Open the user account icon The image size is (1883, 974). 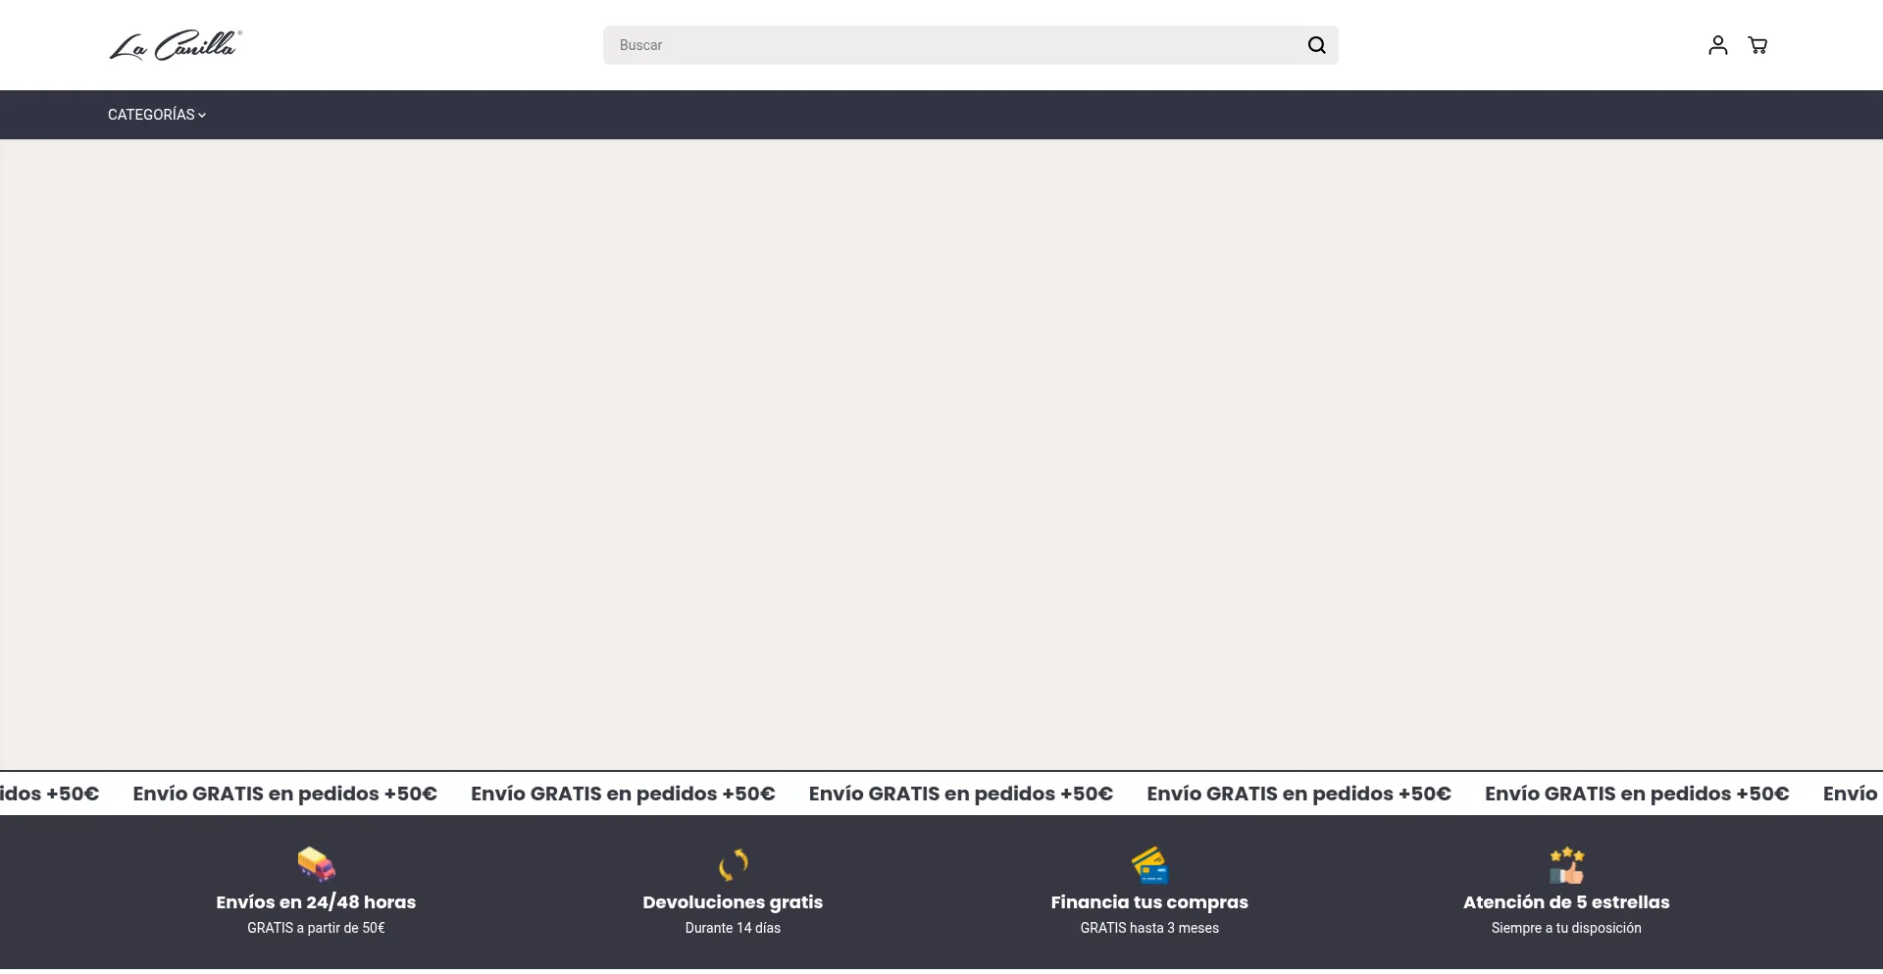1717,45
